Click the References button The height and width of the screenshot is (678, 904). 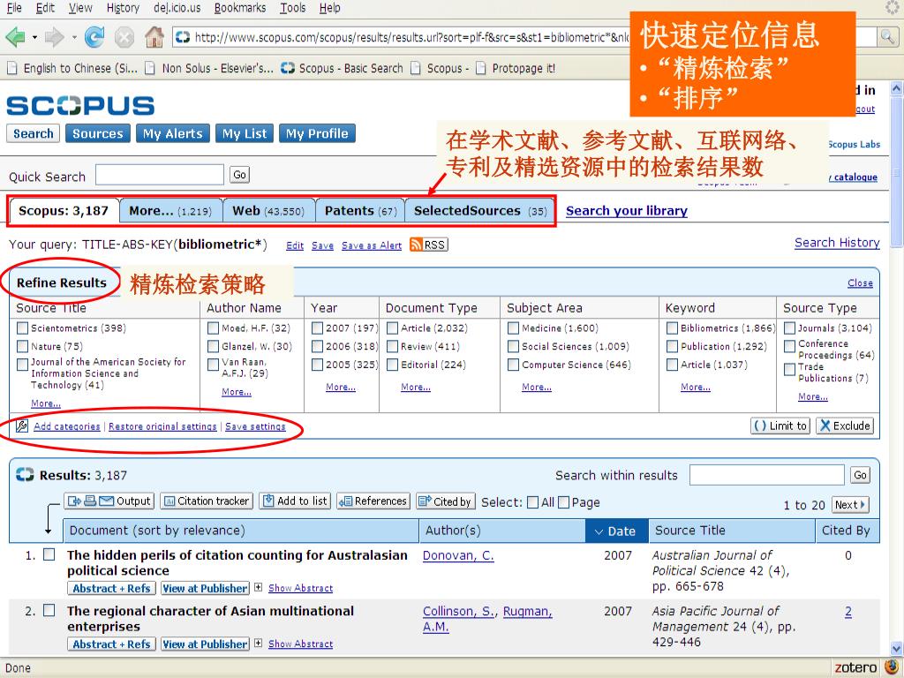pyautogui.click(x=373, y=501)
